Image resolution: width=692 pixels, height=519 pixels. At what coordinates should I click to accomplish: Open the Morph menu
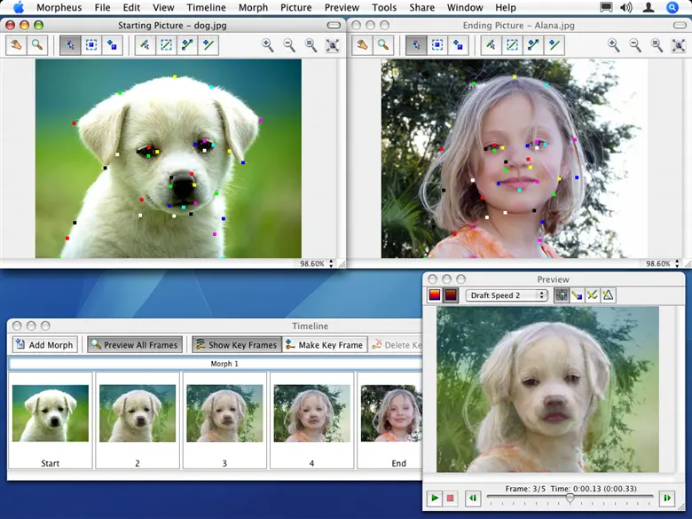[x=253, y=7]
